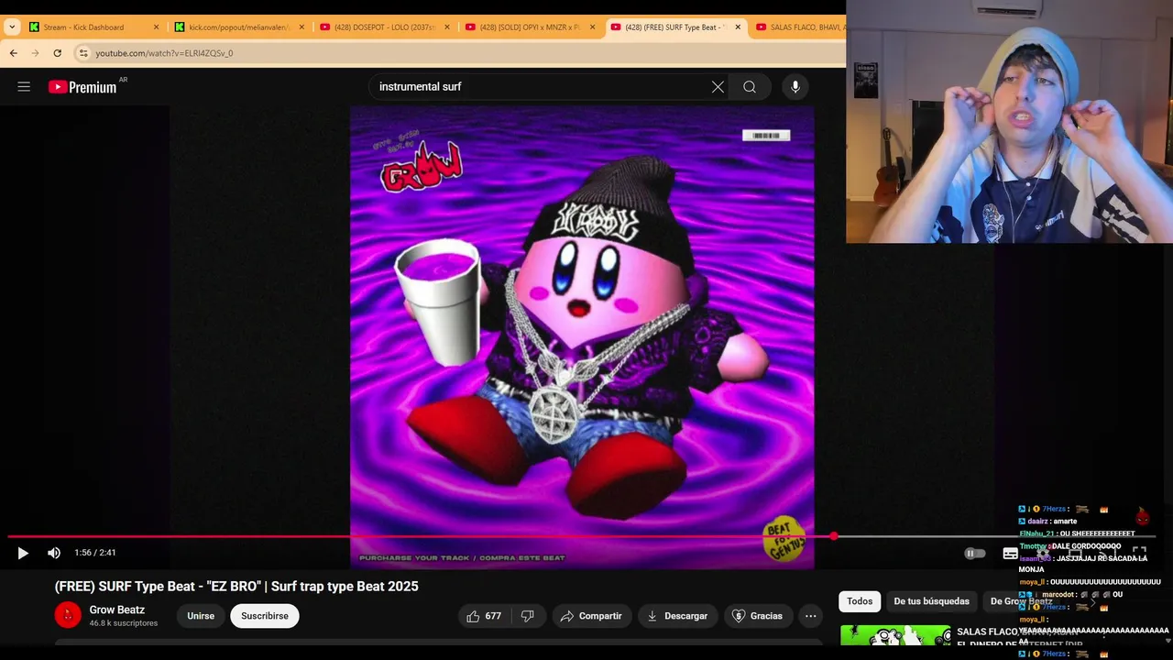Viewport: 1173px width, 660px height.
Task: Run search with the magnifier button
Action: [x=750, y=87]
